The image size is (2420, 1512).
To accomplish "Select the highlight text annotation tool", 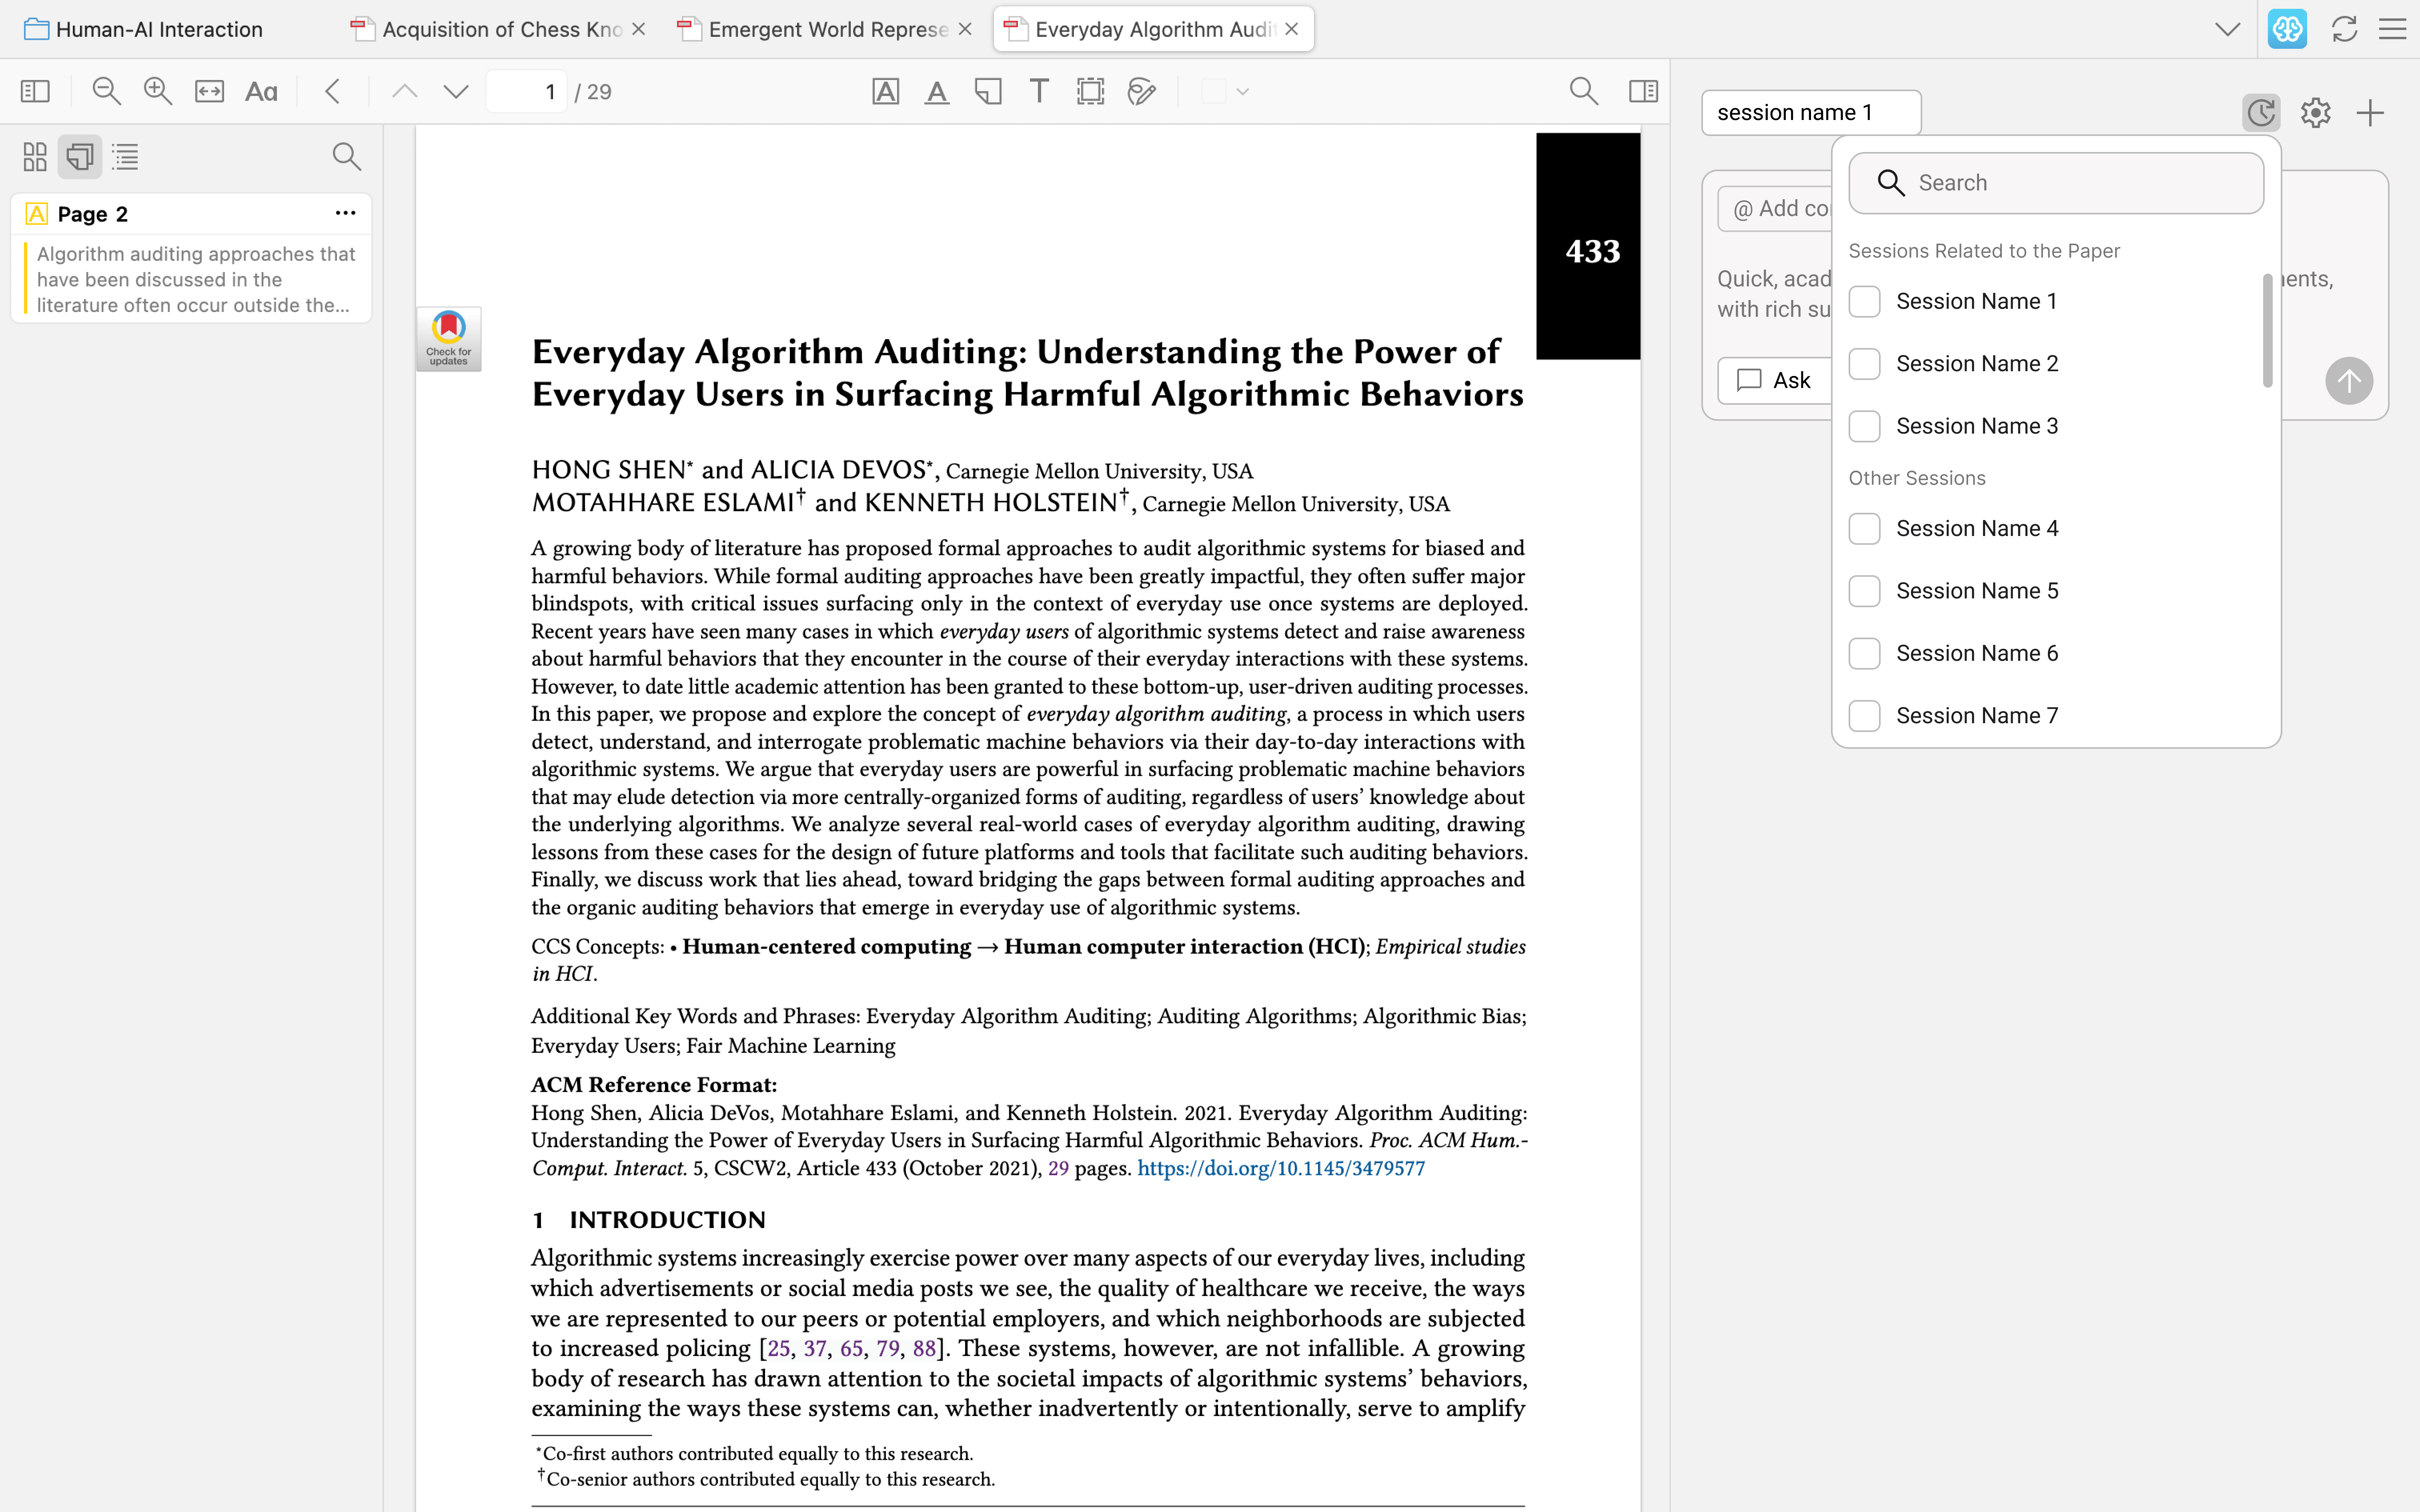I will tap(885, 91).
